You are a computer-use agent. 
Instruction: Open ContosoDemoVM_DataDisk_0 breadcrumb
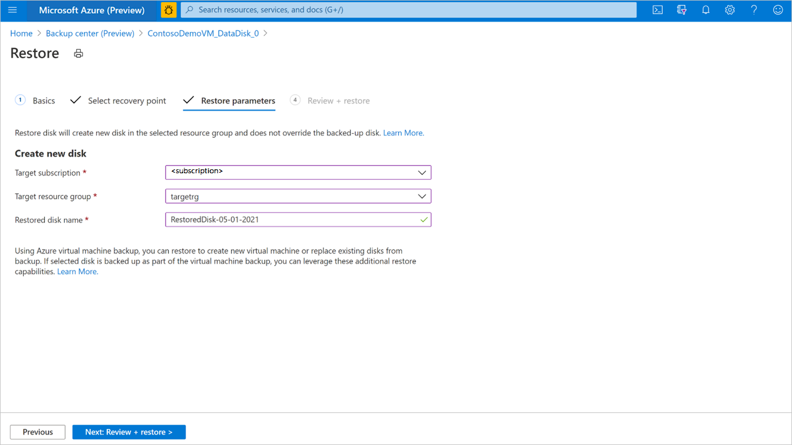[x=203, y=33]
